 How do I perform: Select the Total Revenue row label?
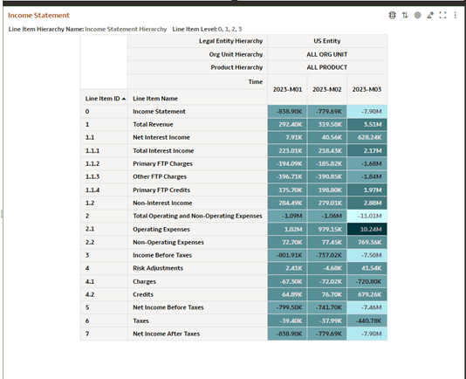point(153,124)
